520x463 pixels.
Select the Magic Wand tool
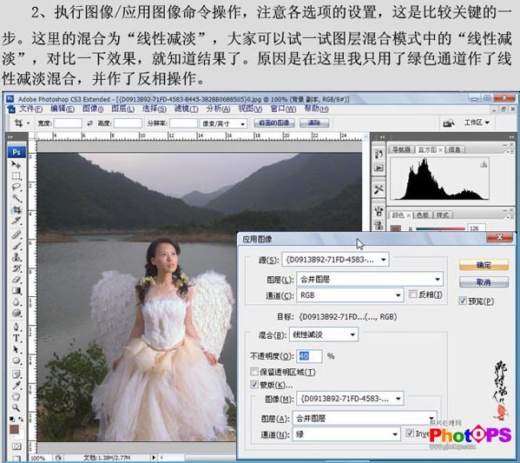pos(16,198)
